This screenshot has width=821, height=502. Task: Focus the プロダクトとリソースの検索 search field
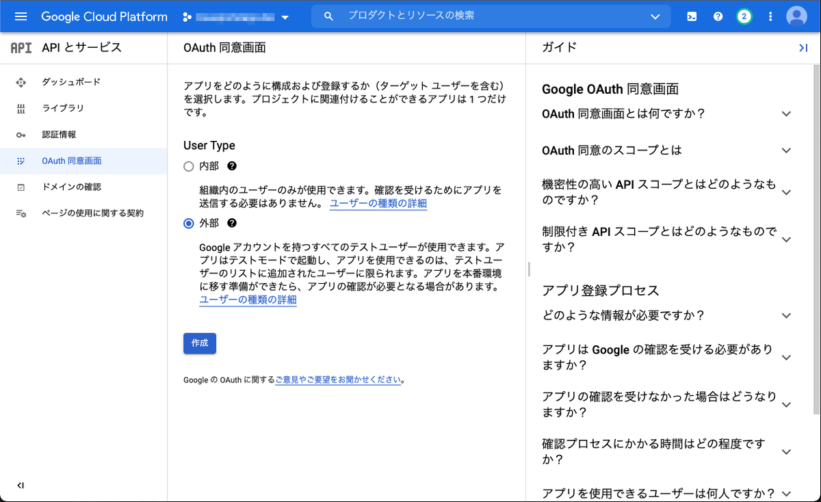click(491, 16)
